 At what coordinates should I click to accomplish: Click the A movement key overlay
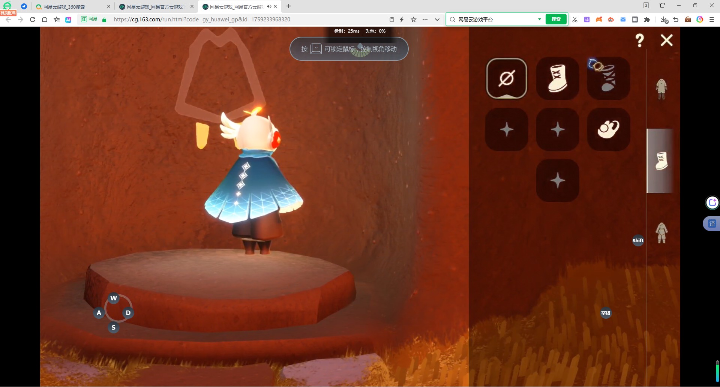pos(99,313)
